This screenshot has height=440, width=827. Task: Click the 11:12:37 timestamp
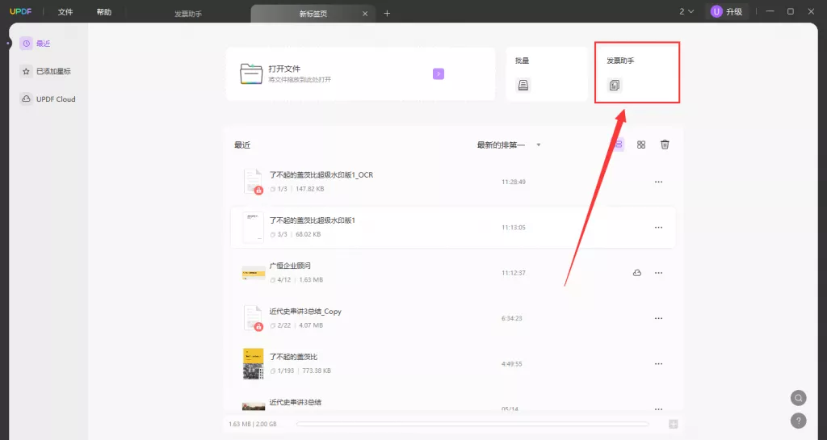click(513, 273)
